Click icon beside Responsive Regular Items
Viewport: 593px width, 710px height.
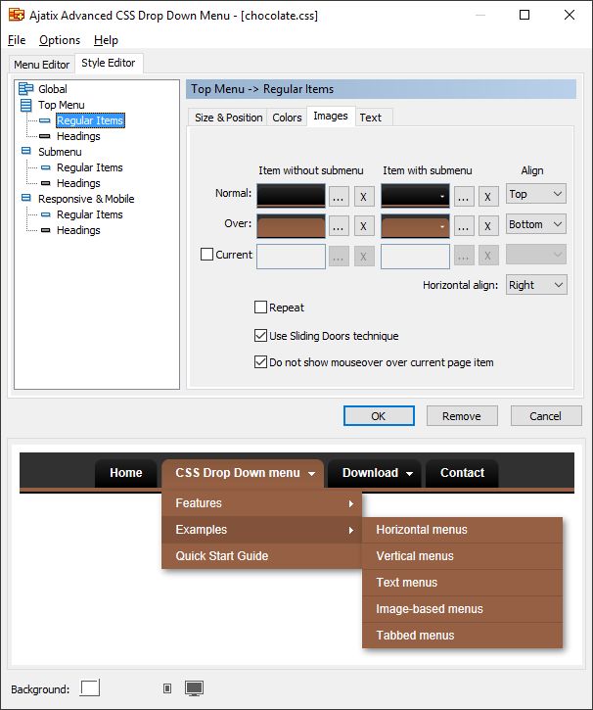46,214
